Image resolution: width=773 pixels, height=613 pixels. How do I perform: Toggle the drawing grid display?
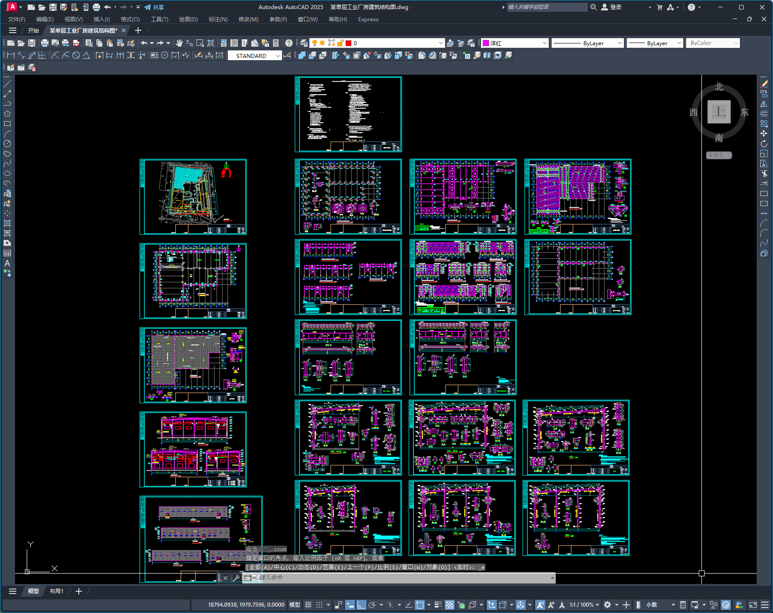point(308,605)
